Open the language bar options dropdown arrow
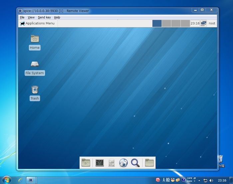 (195, 181)
